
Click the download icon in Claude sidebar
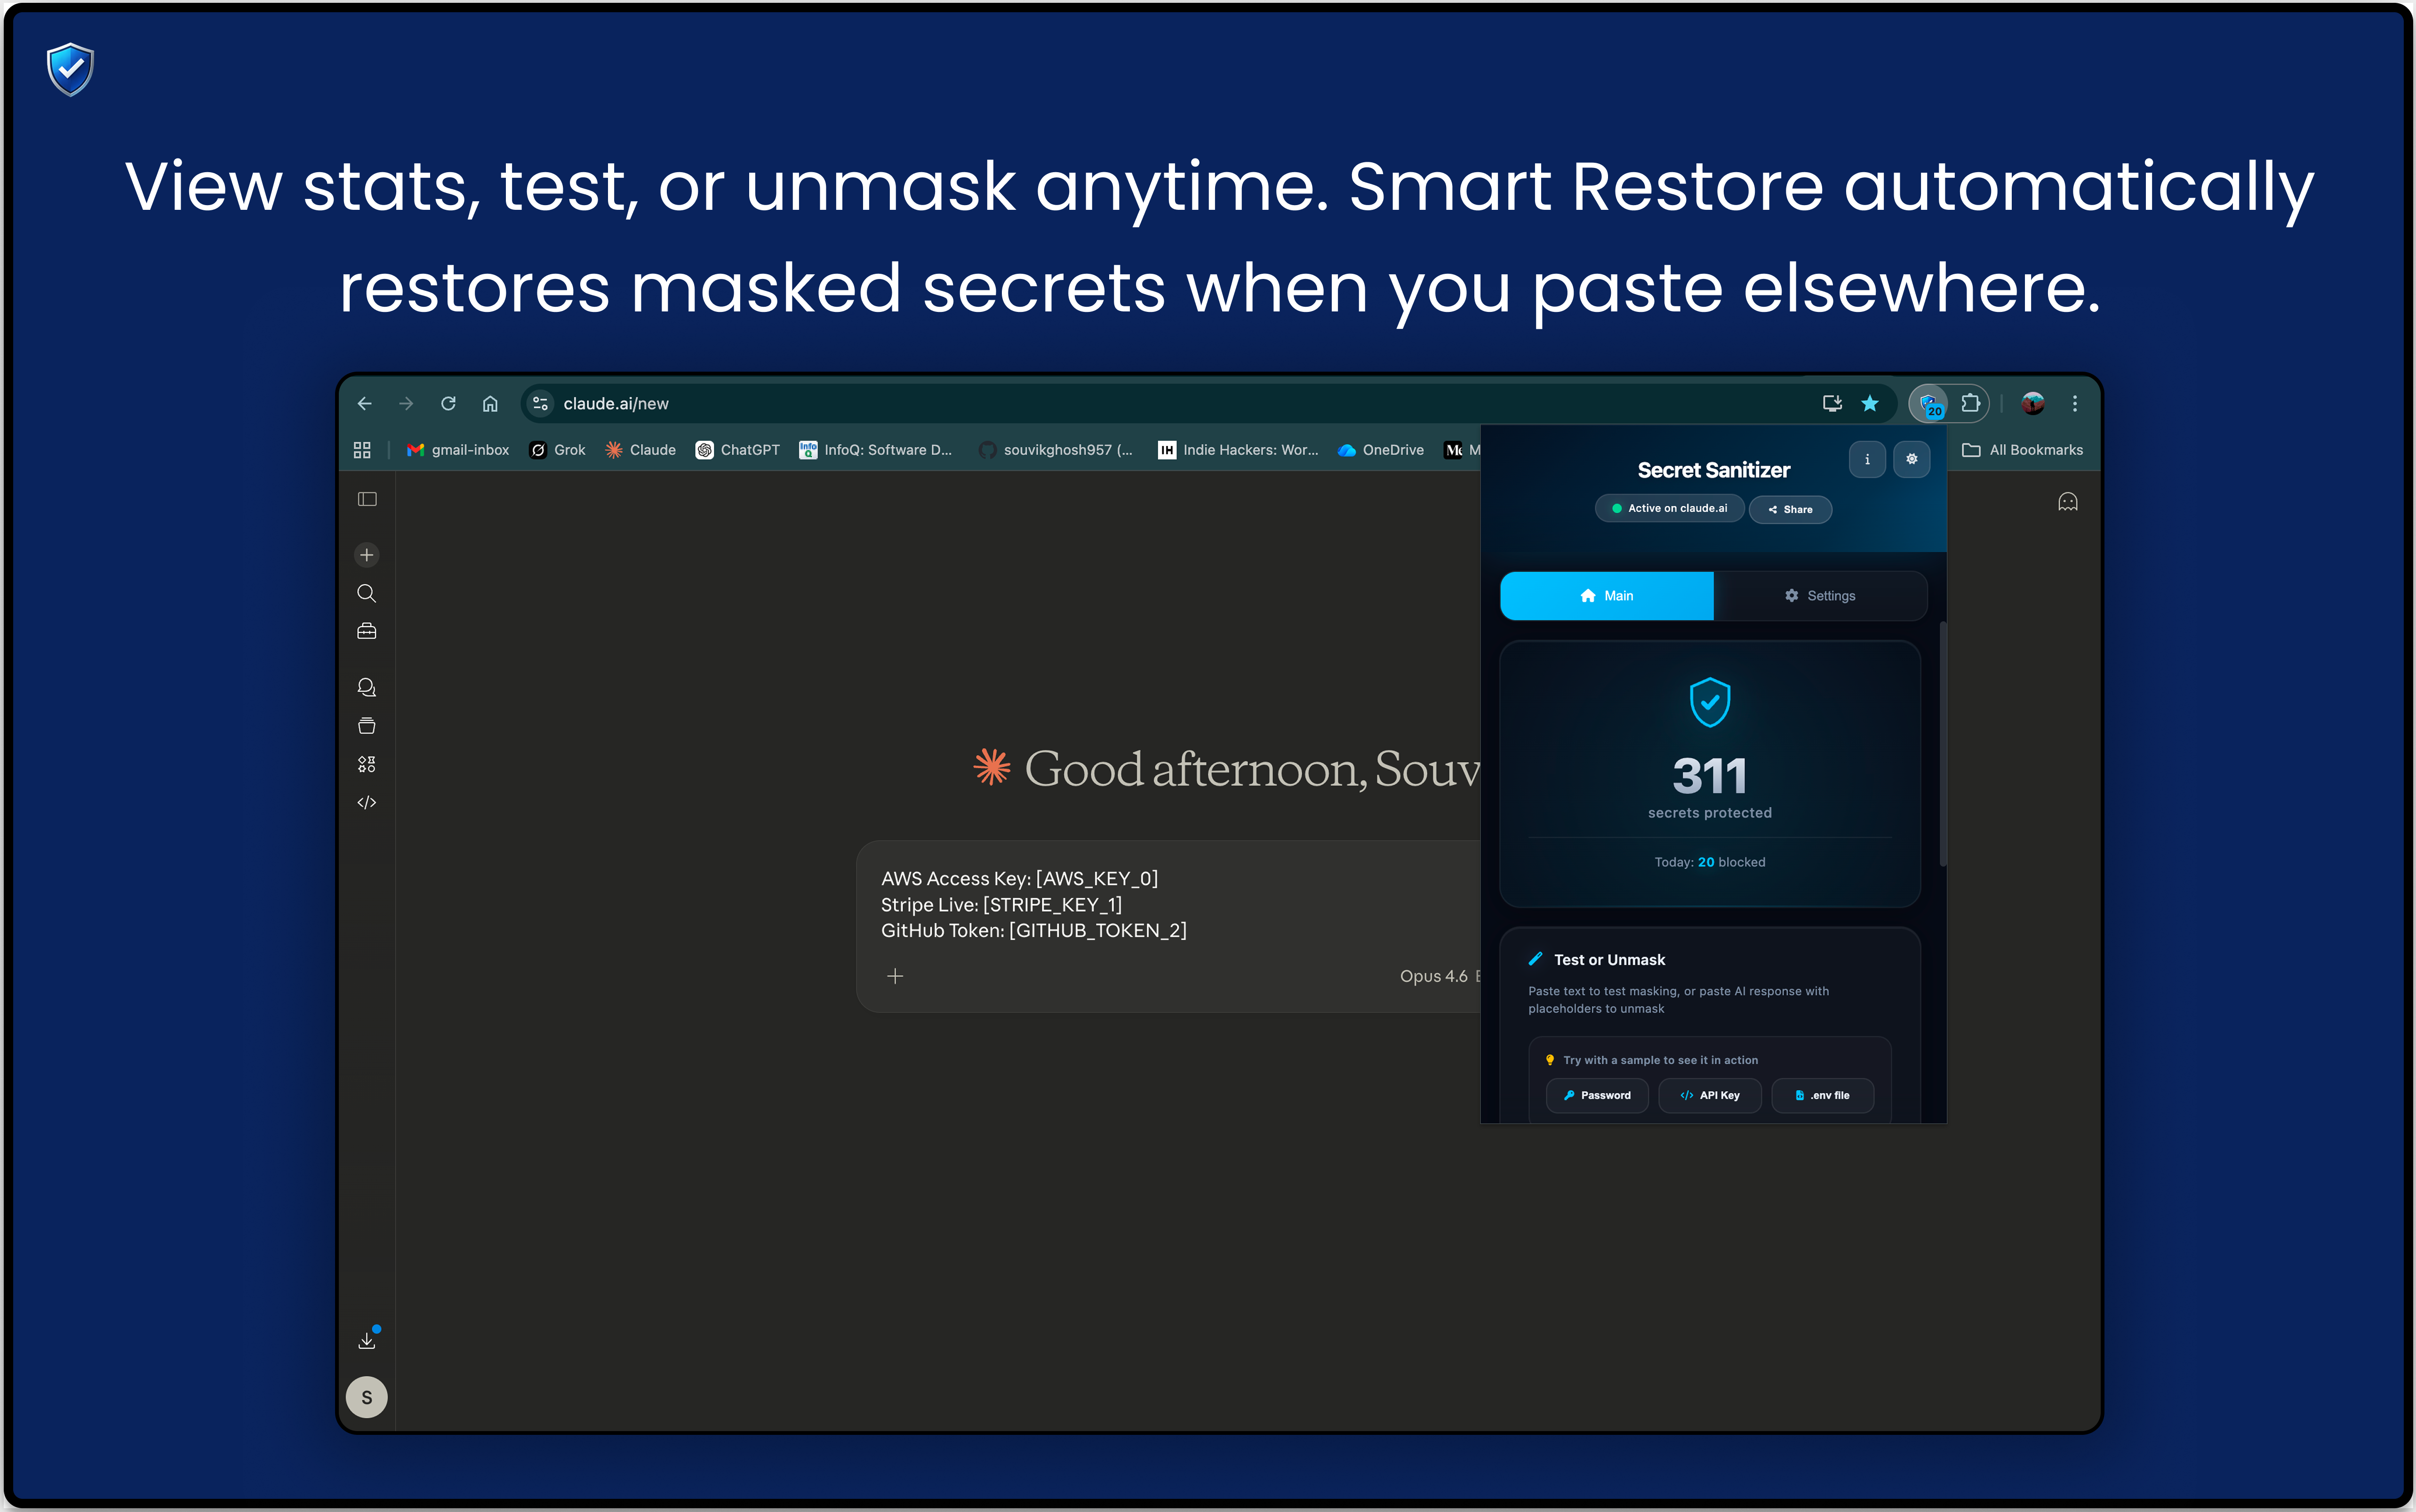[x=367, y=1340]
